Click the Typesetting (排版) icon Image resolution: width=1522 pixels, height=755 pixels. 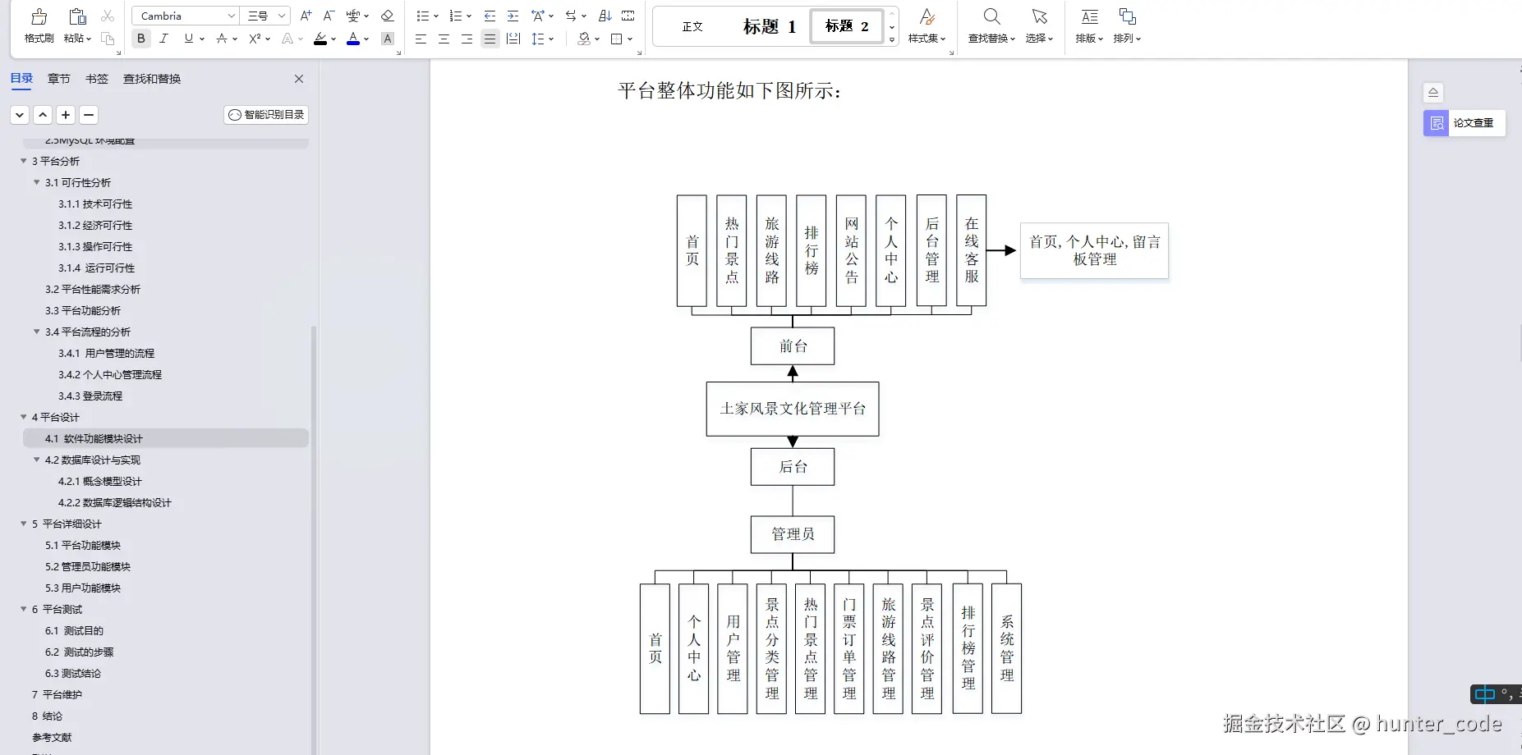tap(1089, 16)
